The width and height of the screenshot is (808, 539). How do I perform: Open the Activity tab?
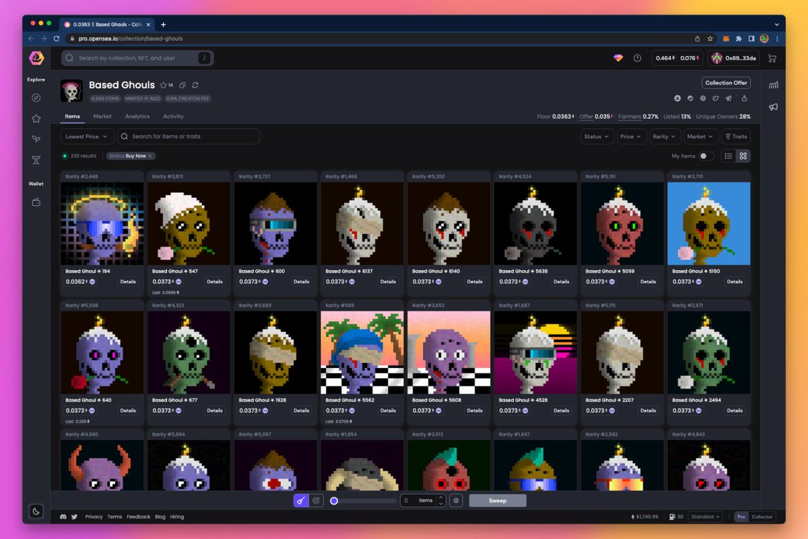pos(173,116)
